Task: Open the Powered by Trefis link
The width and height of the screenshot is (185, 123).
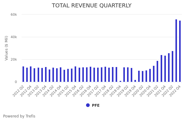Action: 19,116
